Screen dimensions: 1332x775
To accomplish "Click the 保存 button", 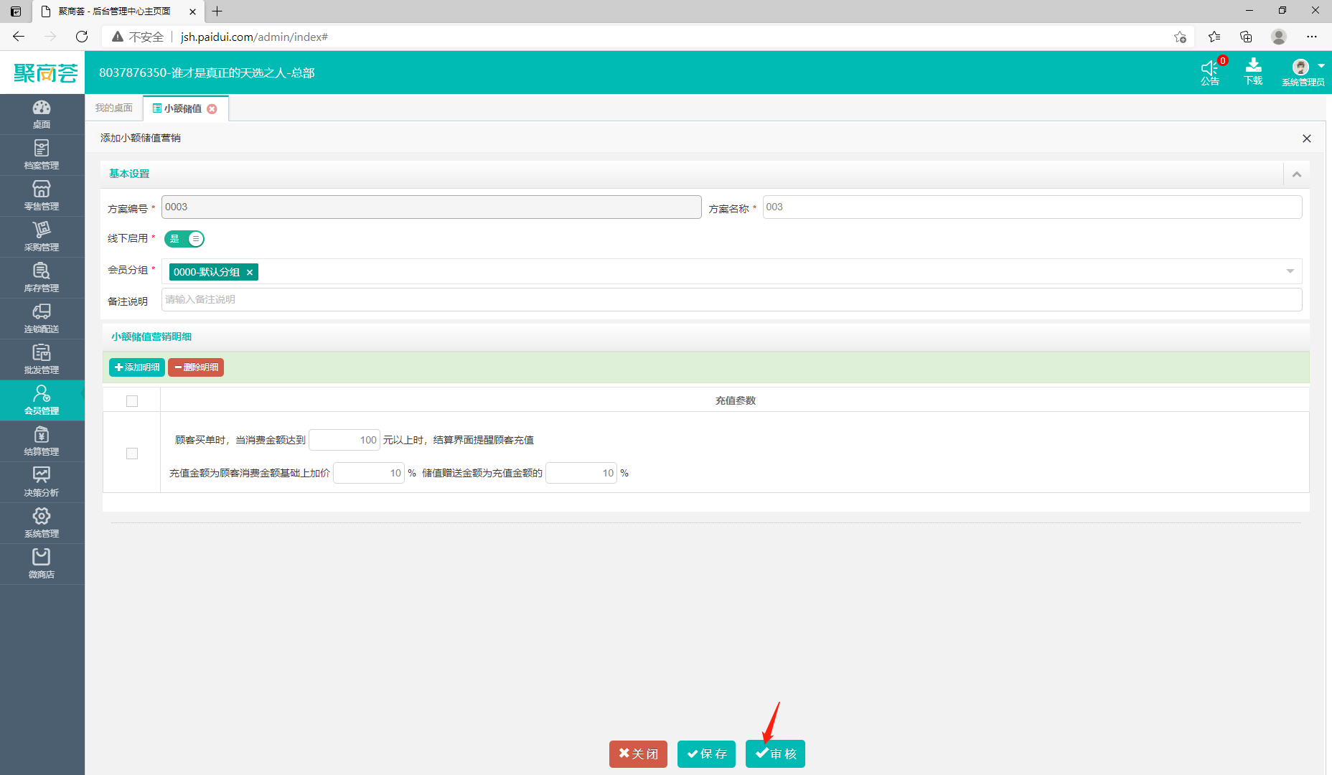I will tap(706, 754).
